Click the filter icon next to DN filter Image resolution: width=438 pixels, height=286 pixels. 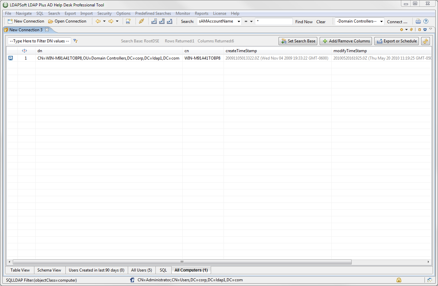pos(76,41)
